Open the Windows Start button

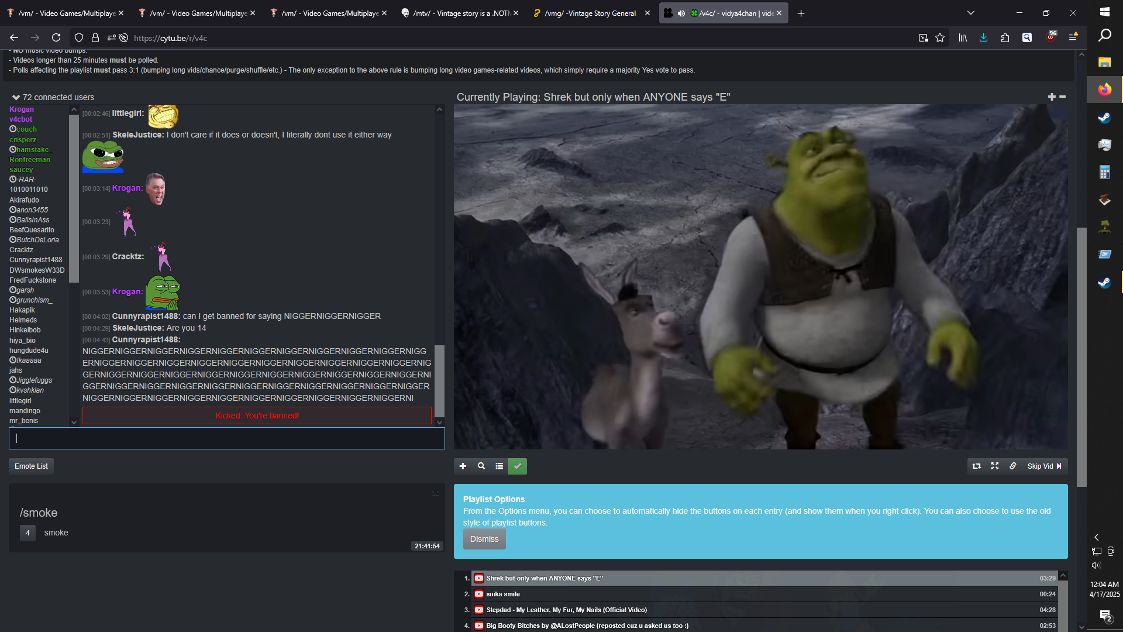pyautogui.click(x=1105, y=12)
